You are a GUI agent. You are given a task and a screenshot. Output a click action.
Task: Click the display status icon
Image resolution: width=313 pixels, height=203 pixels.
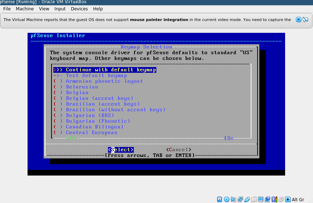click(x=260, y=199)
